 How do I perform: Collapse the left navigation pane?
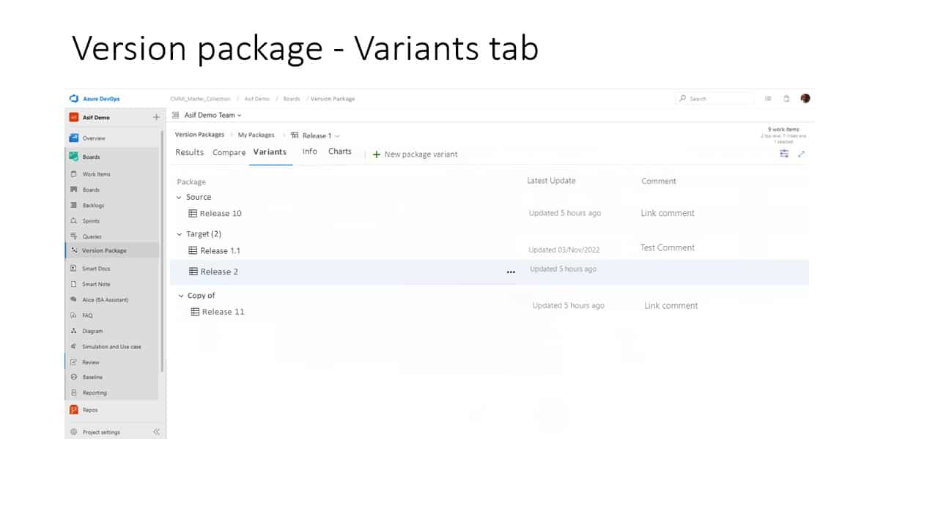click(x=156, y=432)
